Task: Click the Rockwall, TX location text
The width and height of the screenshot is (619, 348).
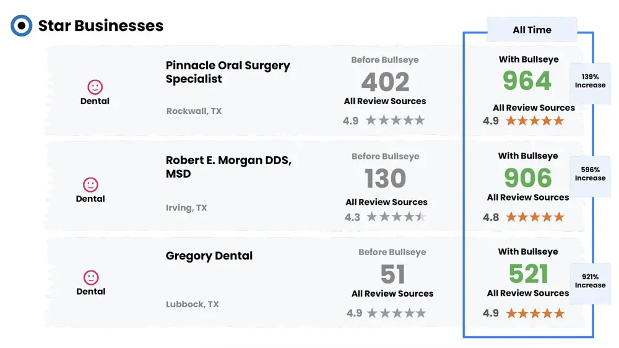Action: 194,111
